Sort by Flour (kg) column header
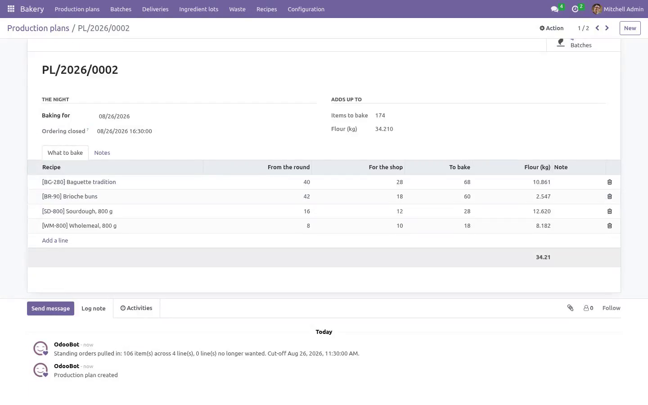 pyautogui.click(x=513, y=167)
